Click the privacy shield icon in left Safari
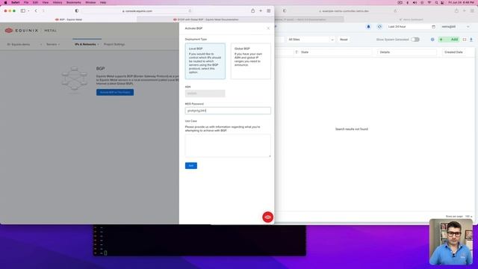 pos(76,10)
